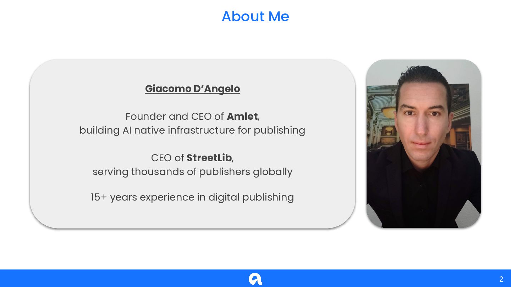Select the bold word StreetLib
The height and width of the screenshot is (287, 511).
pos(209,158)
